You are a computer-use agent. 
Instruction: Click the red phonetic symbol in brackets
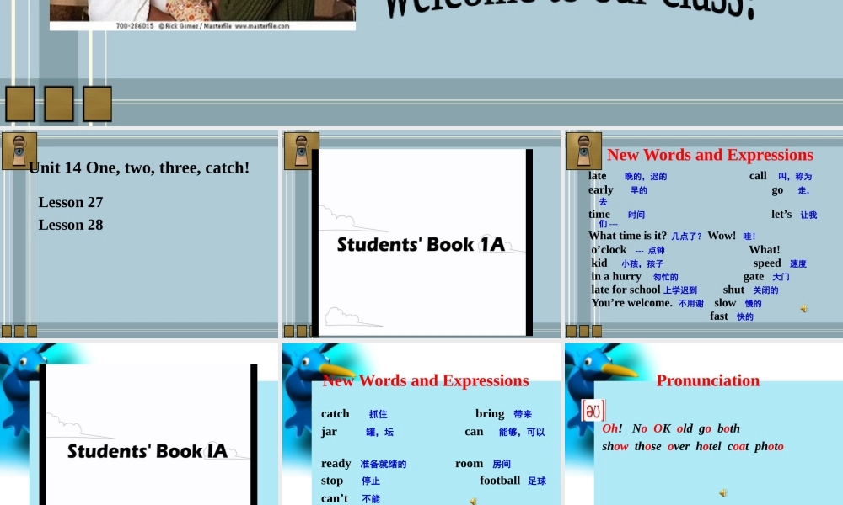click(593, 411)
